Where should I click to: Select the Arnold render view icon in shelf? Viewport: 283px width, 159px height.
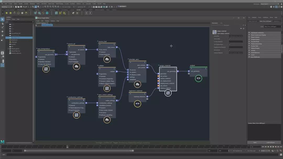[86, 13]
